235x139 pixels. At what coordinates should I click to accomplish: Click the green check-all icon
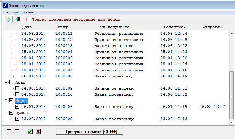point(30,131)
